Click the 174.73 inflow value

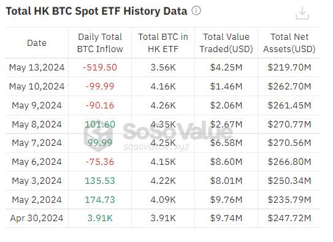(100, 200)
